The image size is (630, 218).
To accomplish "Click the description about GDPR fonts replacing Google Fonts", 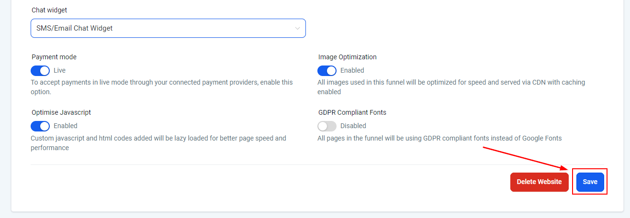I will [439, 138].
